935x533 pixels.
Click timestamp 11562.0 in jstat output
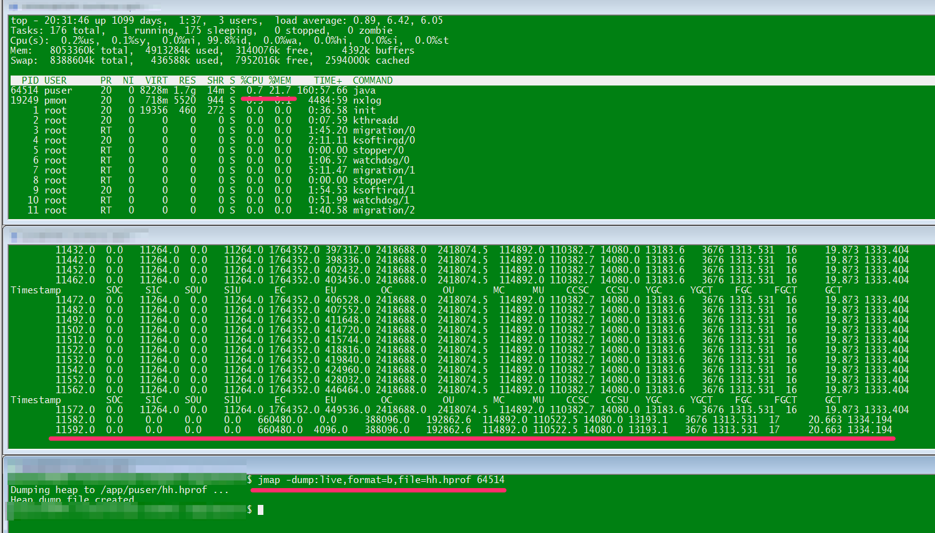75,390
